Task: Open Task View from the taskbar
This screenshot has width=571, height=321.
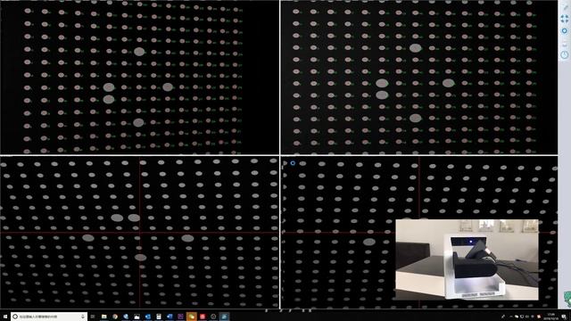Action: click(93, 317)
